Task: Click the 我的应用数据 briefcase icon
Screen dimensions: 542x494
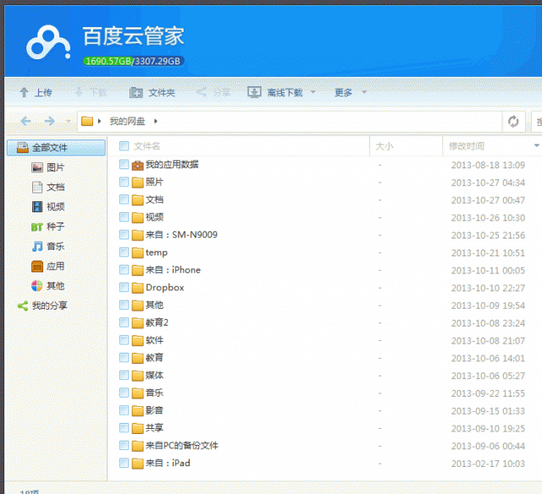Action: click(x=137, y=165)
